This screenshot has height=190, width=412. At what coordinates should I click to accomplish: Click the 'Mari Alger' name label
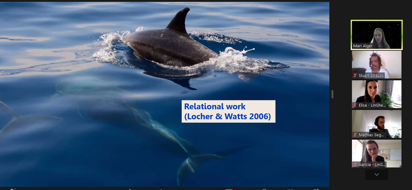363,46
